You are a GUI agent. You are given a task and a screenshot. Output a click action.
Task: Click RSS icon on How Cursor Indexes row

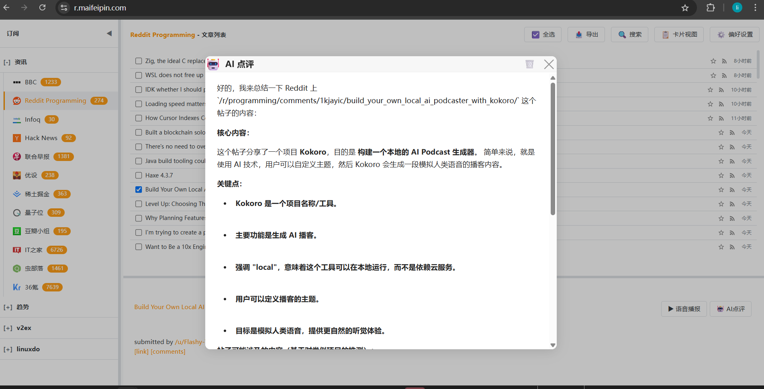click(721, 118)
